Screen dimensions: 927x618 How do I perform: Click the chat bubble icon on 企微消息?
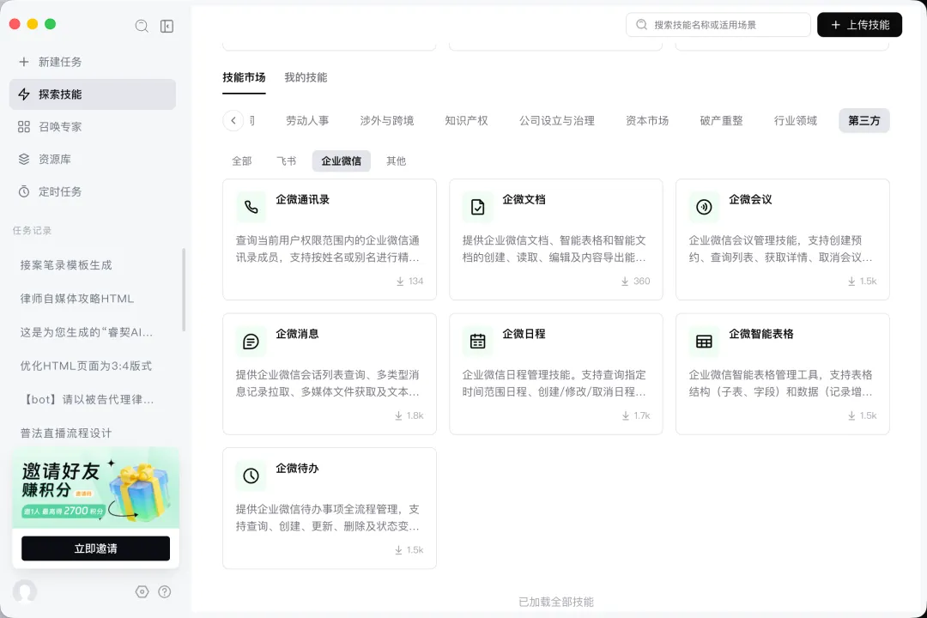tap(251, 342)
